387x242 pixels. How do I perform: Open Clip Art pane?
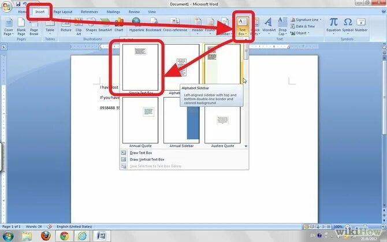coord(79,27)
